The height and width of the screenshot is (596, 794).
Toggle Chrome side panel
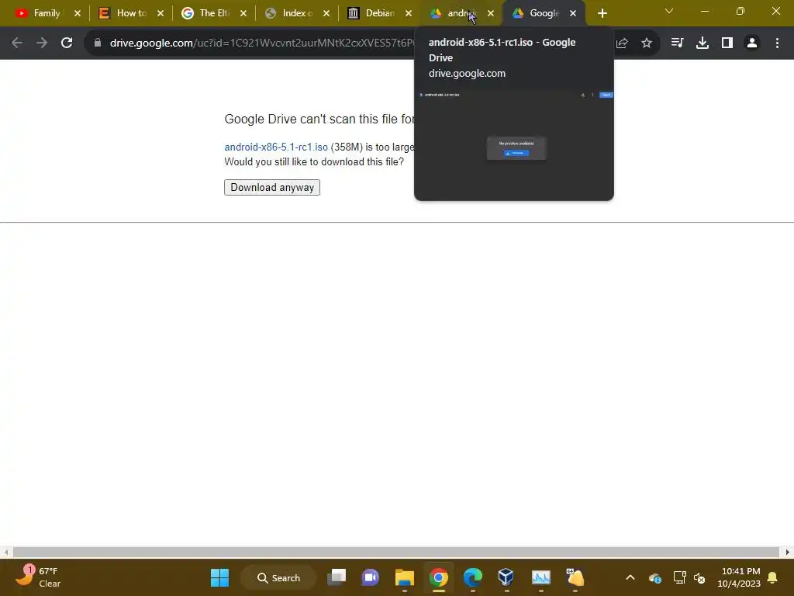point(727,43)
